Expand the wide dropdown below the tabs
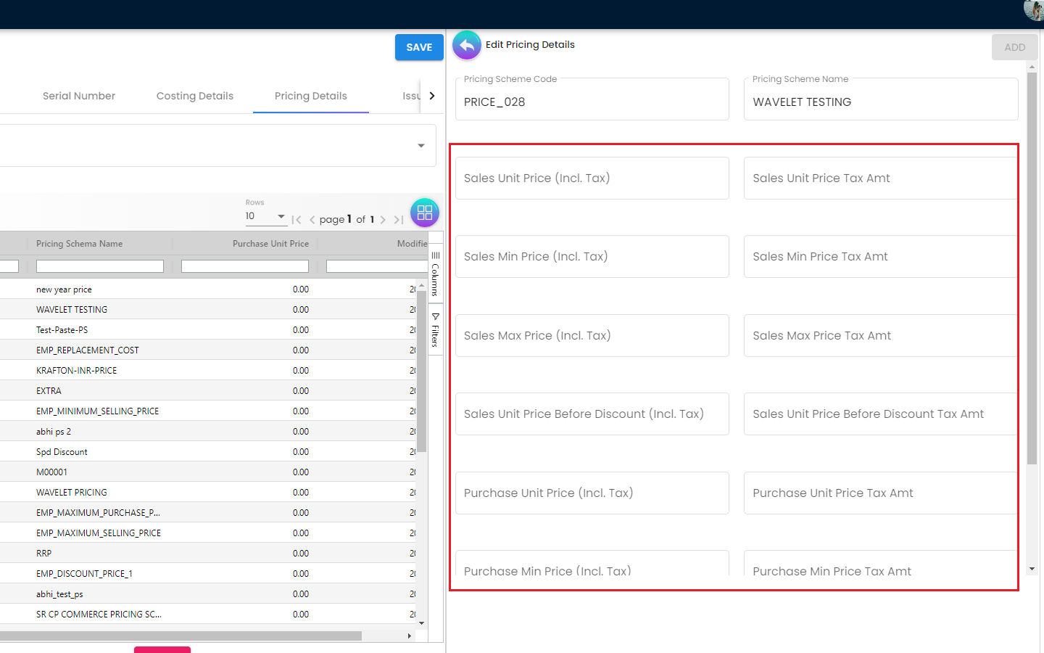Screen dimensions: 1044x653 (420, 146)
